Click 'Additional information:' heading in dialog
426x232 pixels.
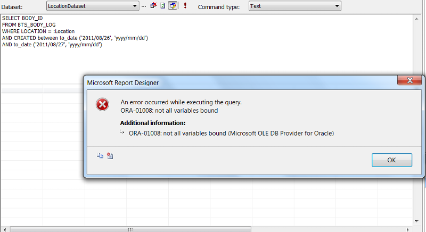pos(153,123)
